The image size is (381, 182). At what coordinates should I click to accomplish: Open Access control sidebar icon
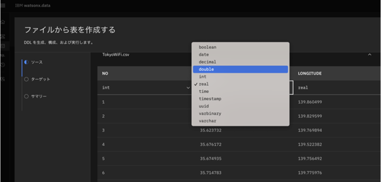pyautogui.click(x=3, y=79)
